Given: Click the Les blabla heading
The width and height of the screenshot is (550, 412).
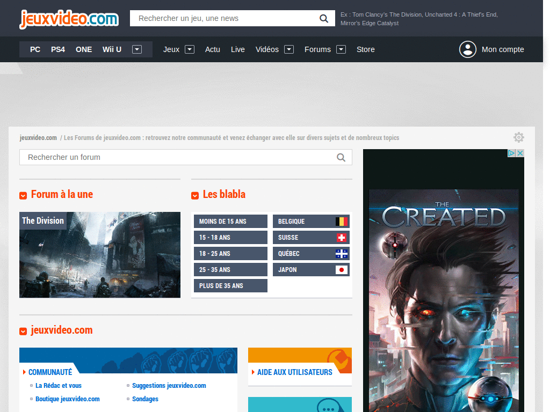Looking at the screenshot, I should coord(224,194).
